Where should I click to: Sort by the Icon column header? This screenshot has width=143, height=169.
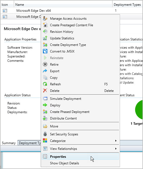pyautogui.click(x=7, y=5)
